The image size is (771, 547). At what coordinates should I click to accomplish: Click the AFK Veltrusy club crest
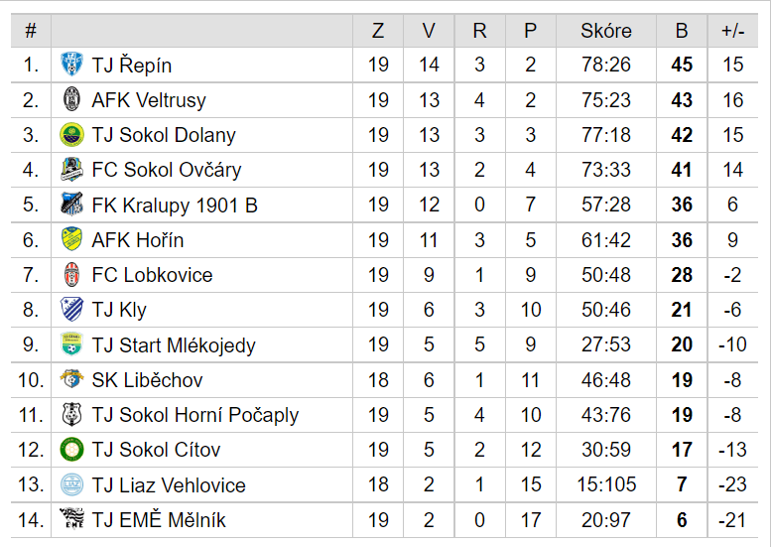coord(71,99)
